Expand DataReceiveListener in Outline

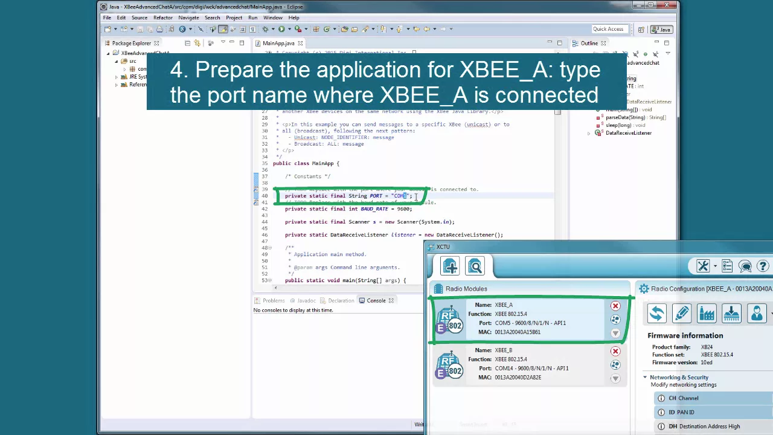click(x=589, y=133)
